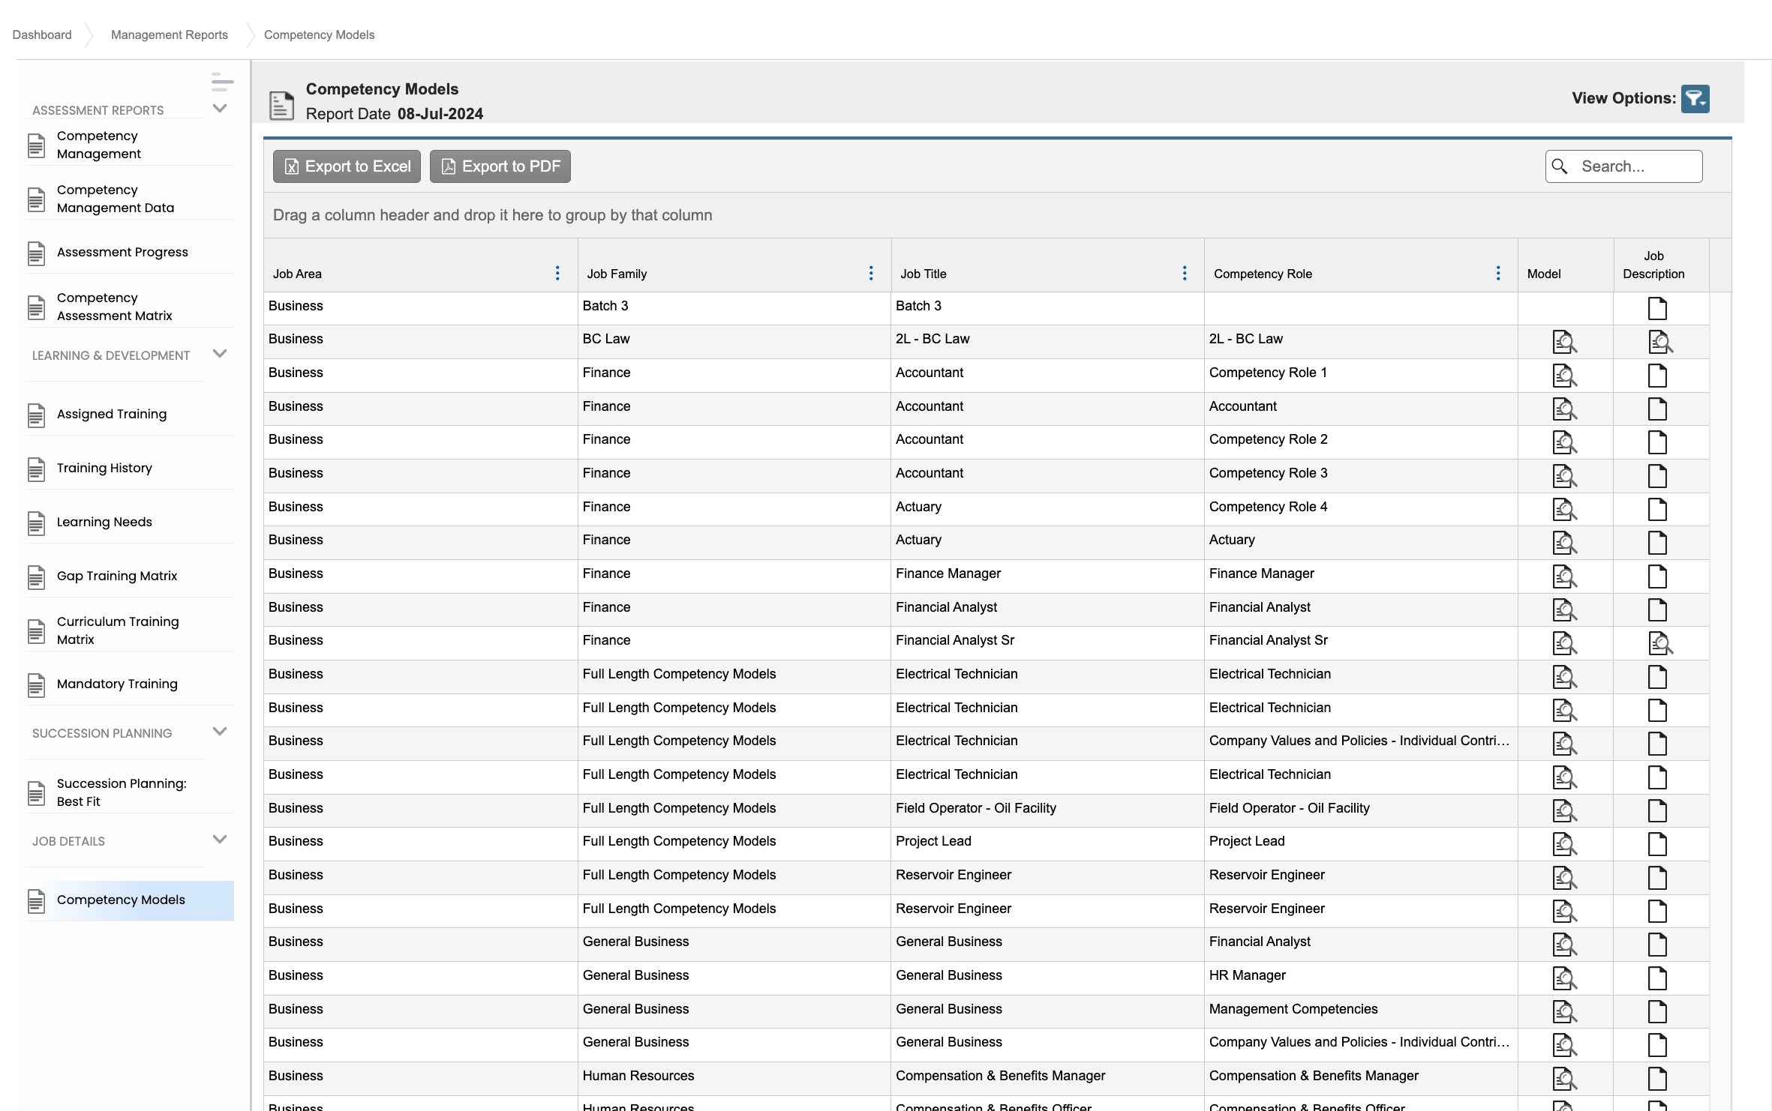Go to Management Reports breadcrumb

170,34
